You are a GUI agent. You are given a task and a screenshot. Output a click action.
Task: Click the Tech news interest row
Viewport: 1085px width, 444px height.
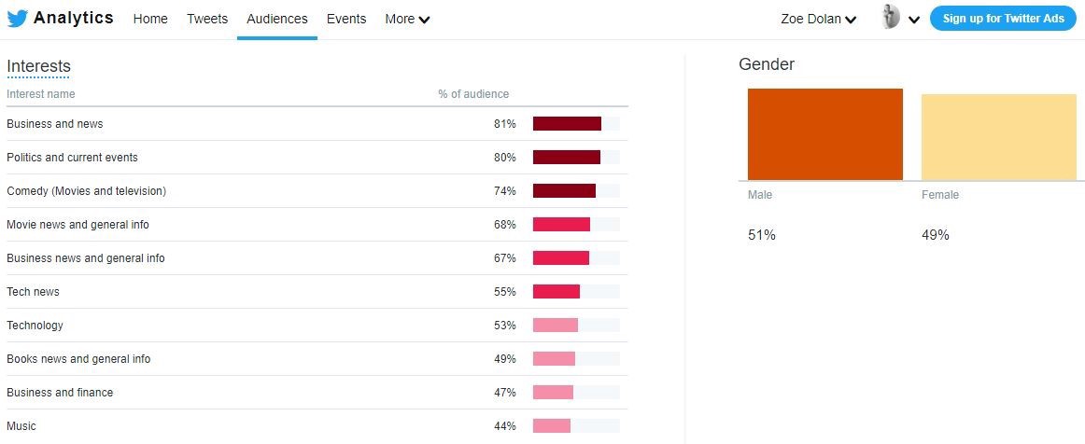click(33, 292)
